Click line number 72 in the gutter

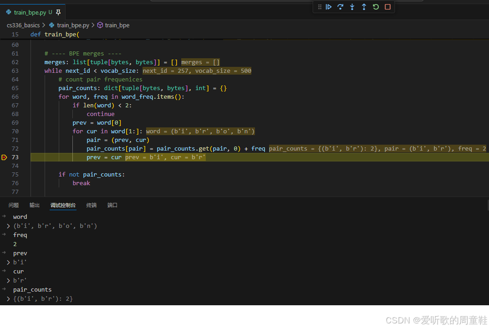tap(15, 149)
